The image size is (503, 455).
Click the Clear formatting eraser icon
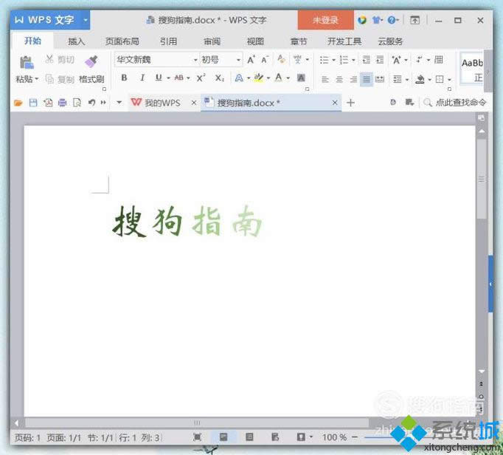click(x=281, y=59)
